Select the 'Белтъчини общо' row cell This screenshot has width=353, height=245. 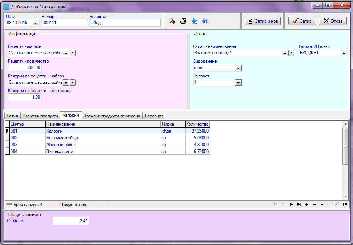(103, 138)
